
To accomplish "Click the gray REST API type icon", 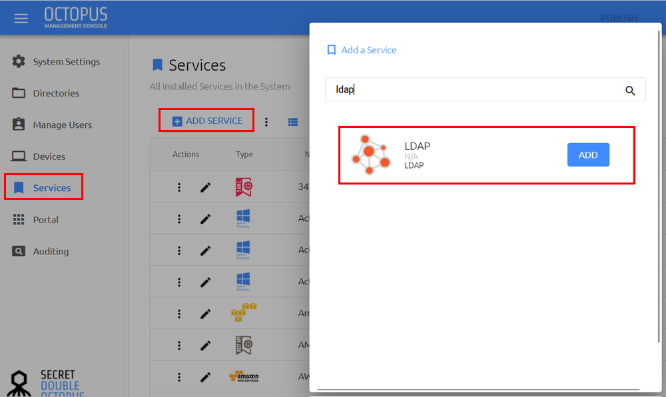I will [x=244, y=345].
